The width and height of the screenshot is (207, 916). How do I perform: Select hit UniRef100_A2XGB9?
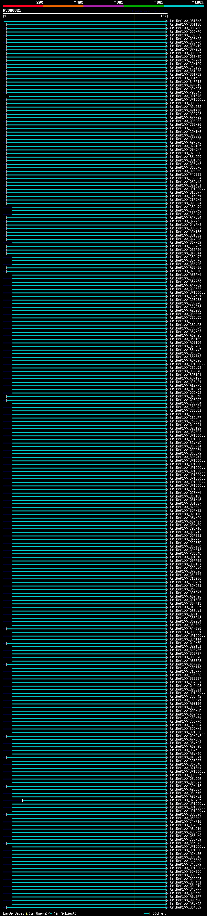186,171
